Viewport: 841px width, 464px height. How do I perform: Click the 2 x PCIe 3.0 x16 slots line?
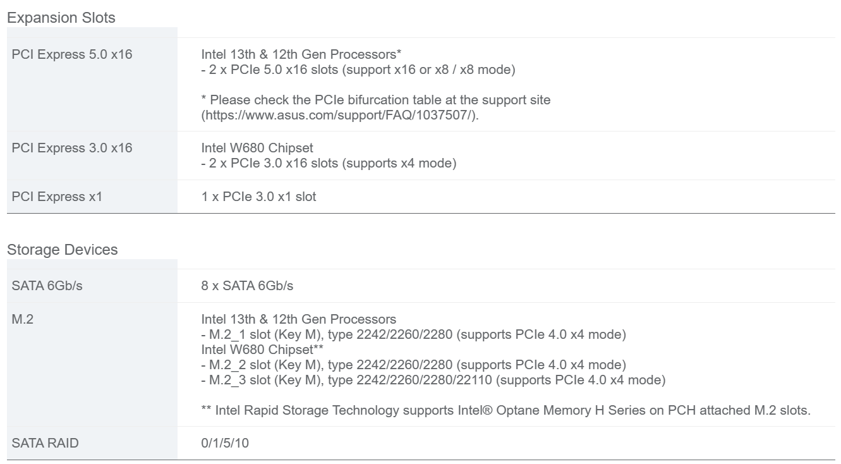pyautogui.click(x=329, y=163)
